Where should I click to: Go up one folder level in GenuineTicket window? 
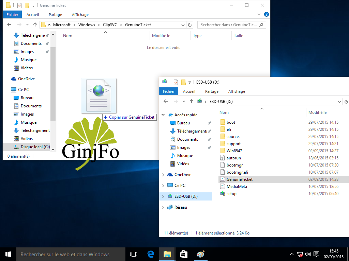pos(35,24)
